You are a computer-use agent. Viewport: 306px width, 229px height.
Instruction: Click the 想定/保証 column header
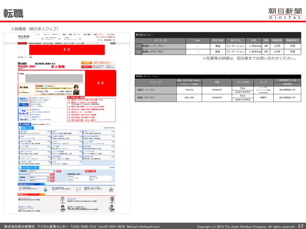point(218,40)
